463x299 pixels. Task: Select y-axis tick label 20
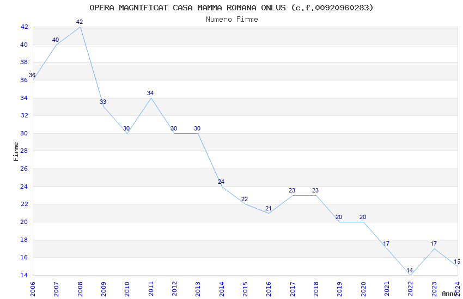pos(24,222)
